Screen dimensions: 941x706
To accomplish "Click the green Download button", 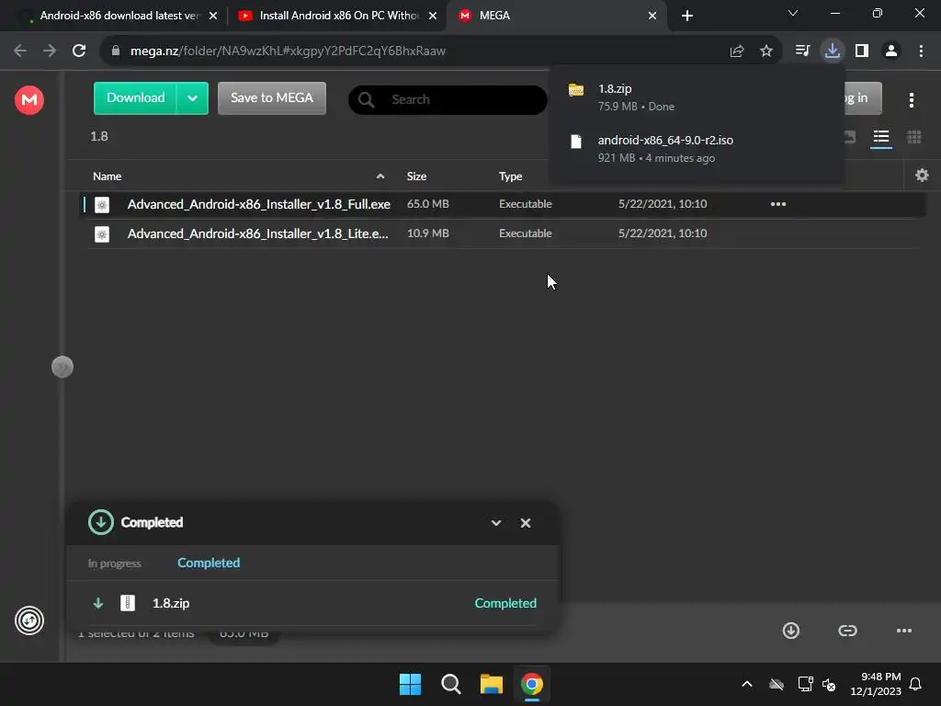I will click(x=136, y=97).
